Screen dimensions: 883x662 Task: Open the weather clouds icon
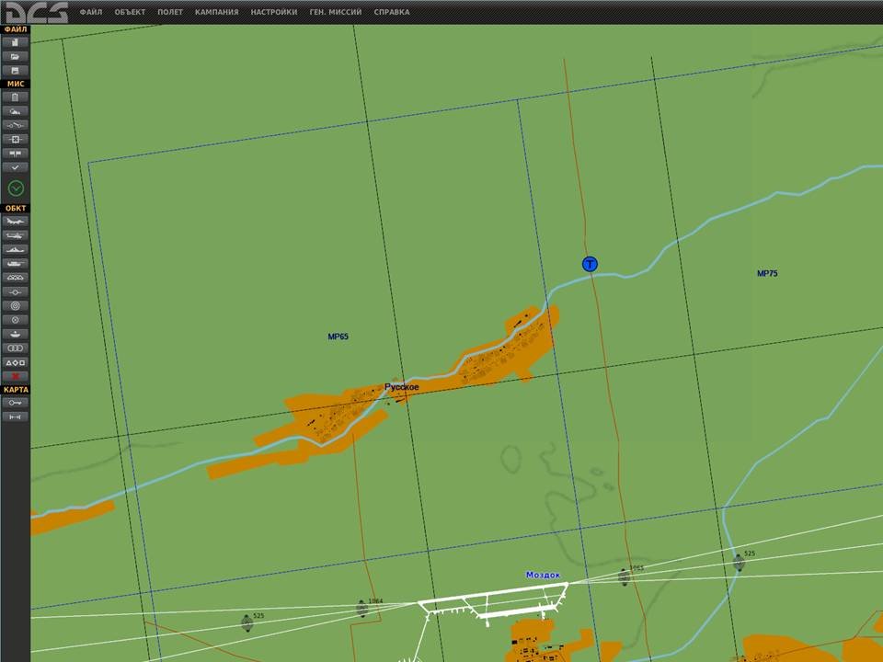pos(16,111)
